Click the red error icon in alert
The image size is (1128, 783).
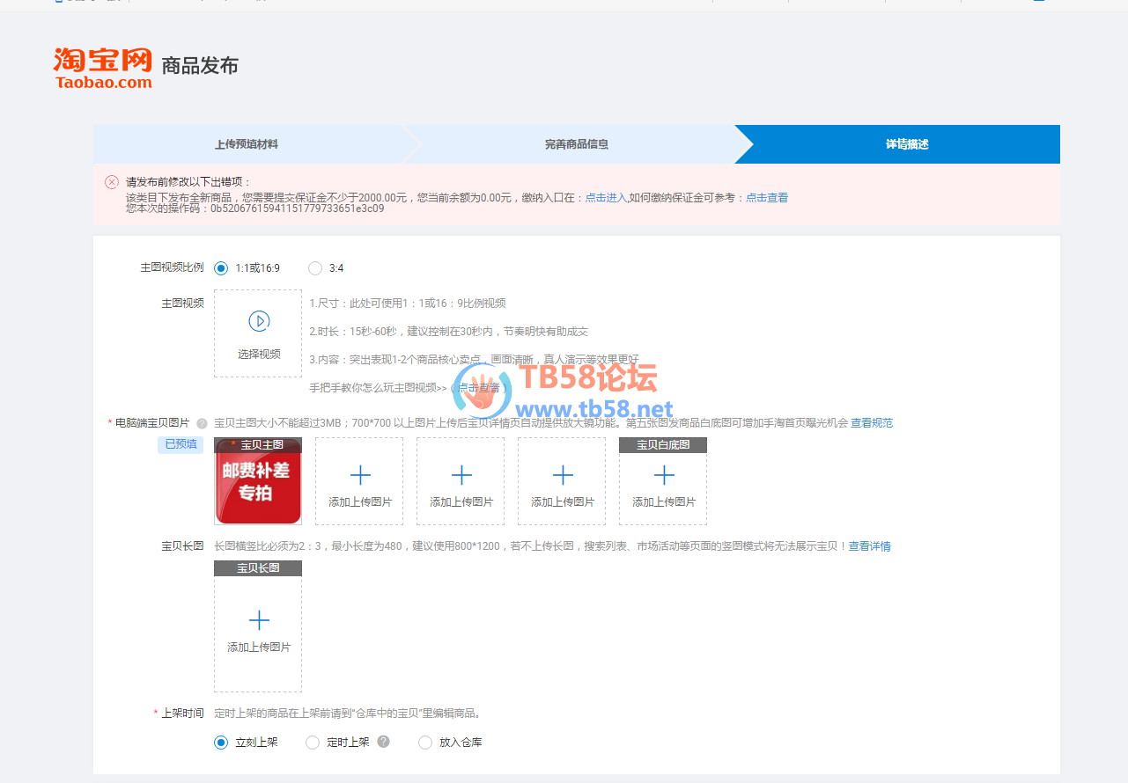pos(112,182)
